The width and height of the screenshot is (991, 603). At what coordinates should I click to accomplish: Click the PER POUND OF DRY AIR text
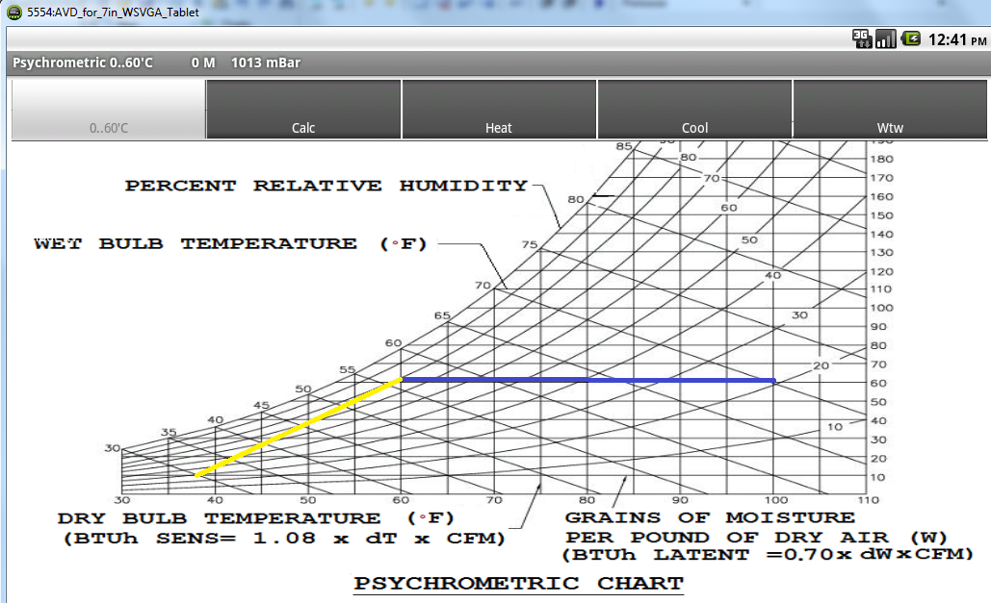coord(757,538)
